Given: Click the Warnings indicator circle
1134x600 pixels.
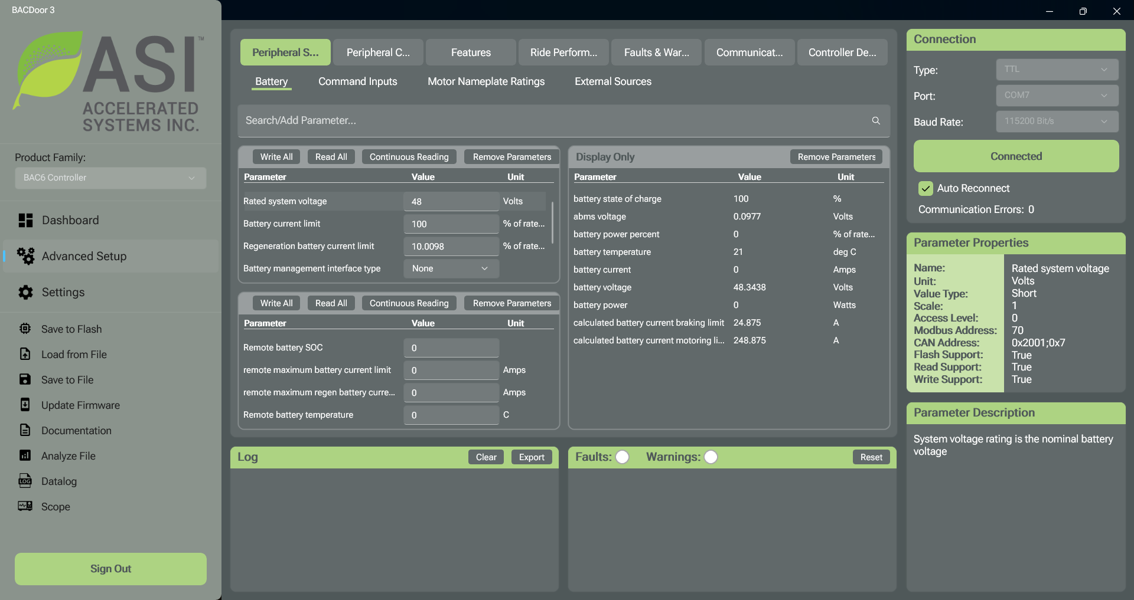Looking at the screenshot, I should [711, 457].
